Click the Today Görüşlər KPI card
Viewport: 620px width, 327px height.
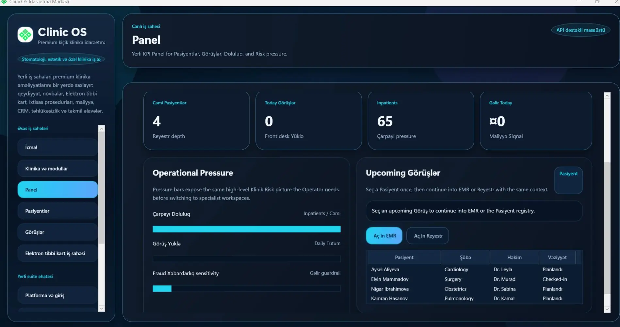coord(308,121)
